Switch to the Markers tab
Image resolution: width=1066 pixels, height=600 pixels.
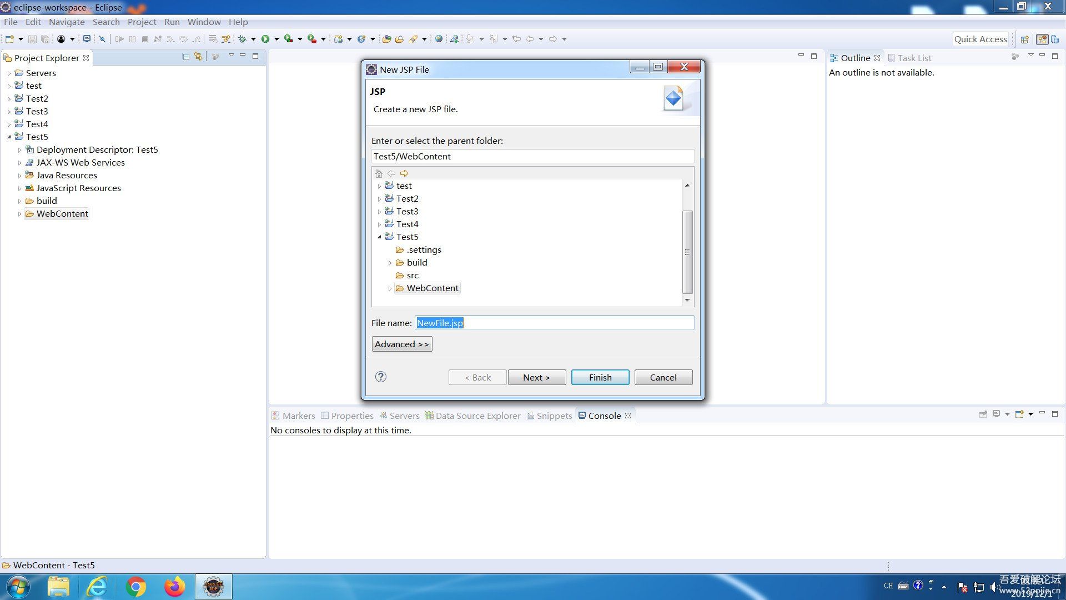293,416
